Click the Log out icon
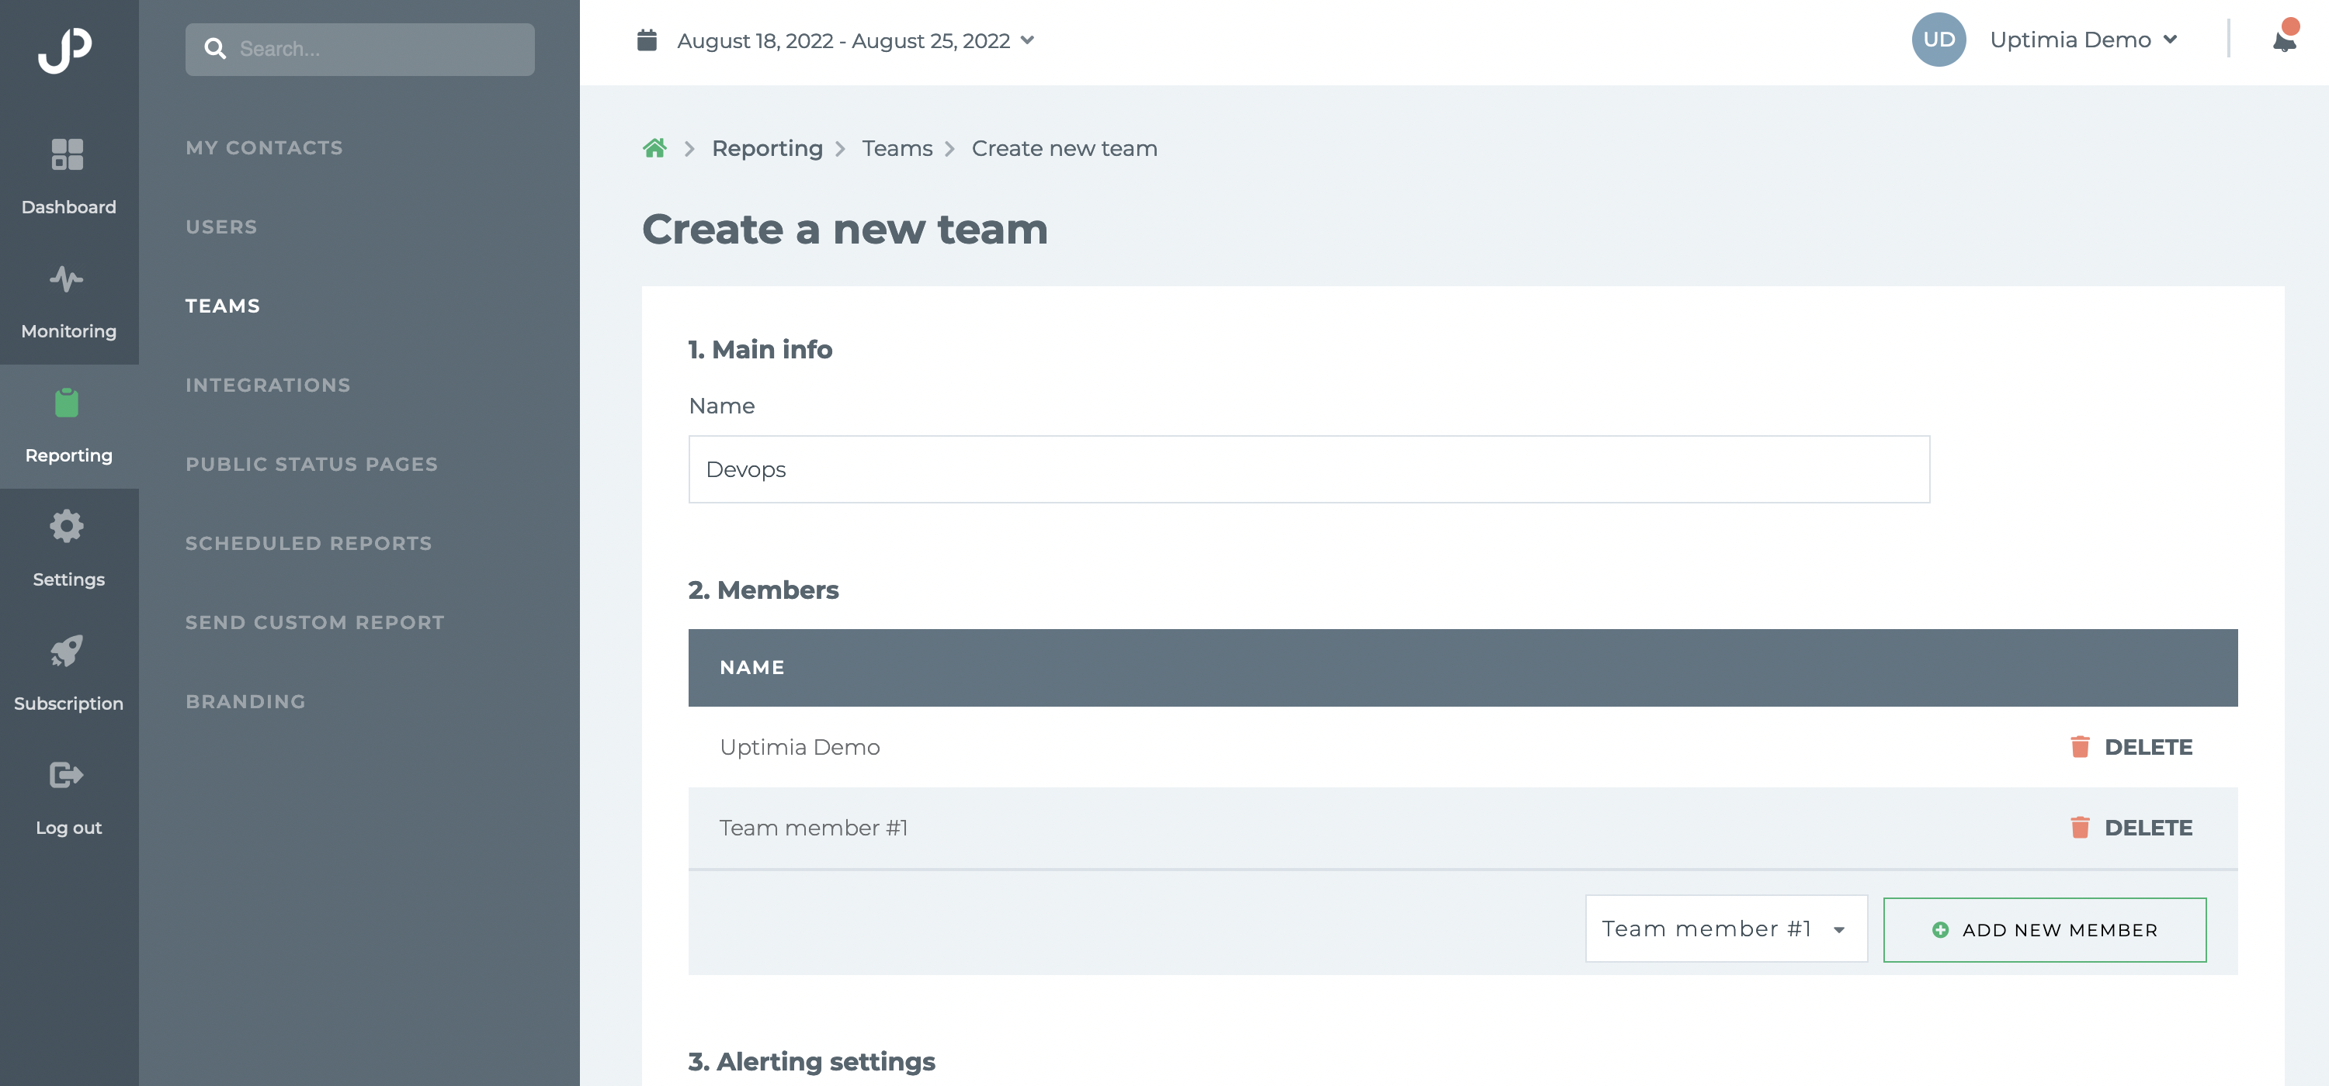The image size is (2329, 1086). [67, 774]
